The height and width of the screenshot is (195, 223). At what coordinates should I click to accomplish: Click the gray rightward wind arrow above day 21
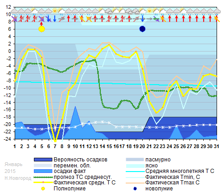(x=149, y=19)
